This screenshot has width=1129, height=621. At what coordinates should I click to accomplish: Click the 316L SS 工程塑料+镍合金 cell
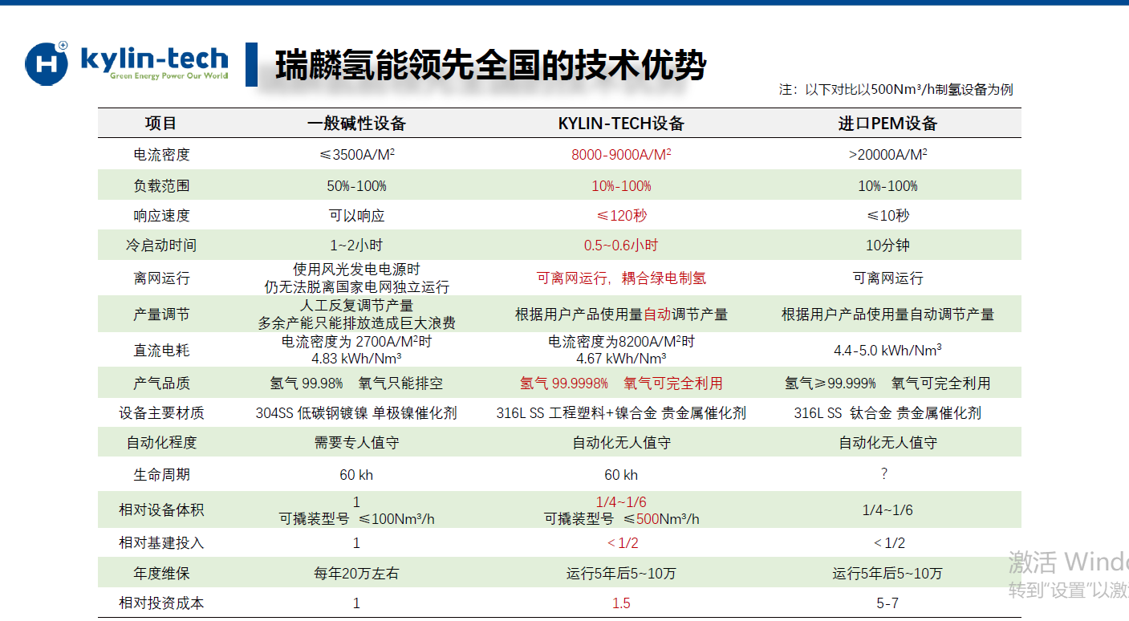click(x=621, y=413)
